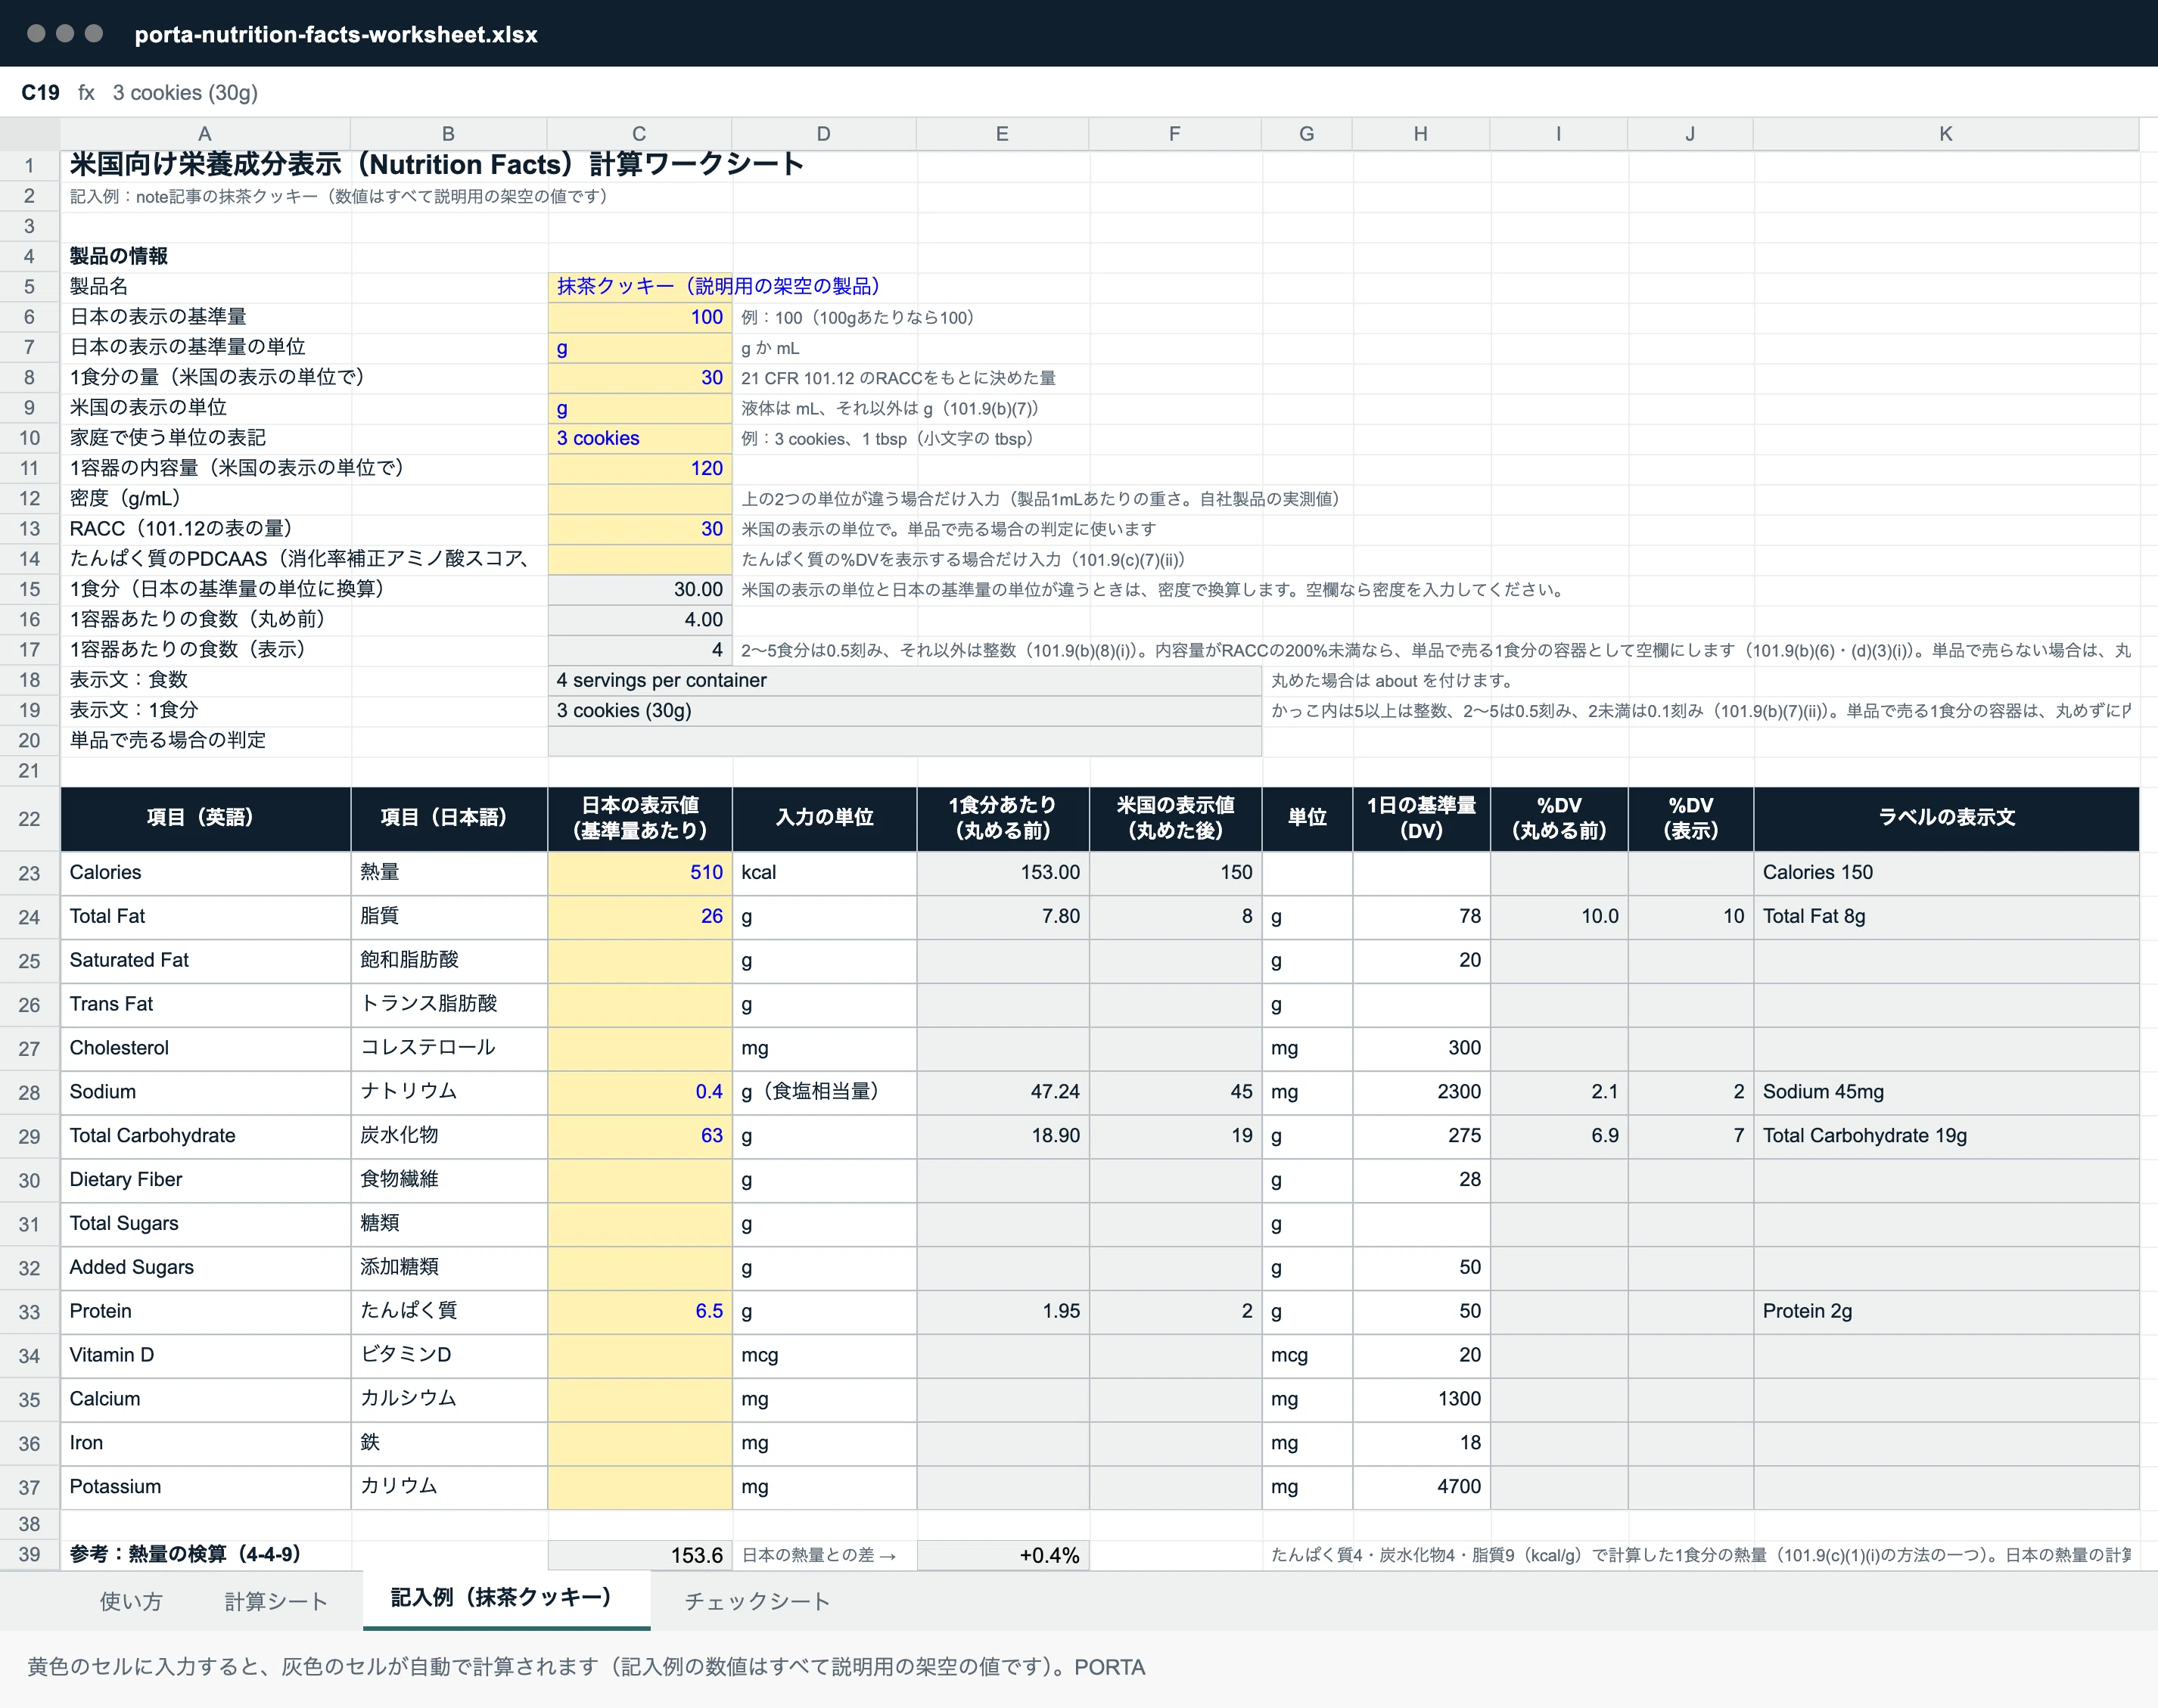Screen dimensions: 2158x1708
Task: Select the Total Fat %DV value 10.0
Action: (1559, 916)
